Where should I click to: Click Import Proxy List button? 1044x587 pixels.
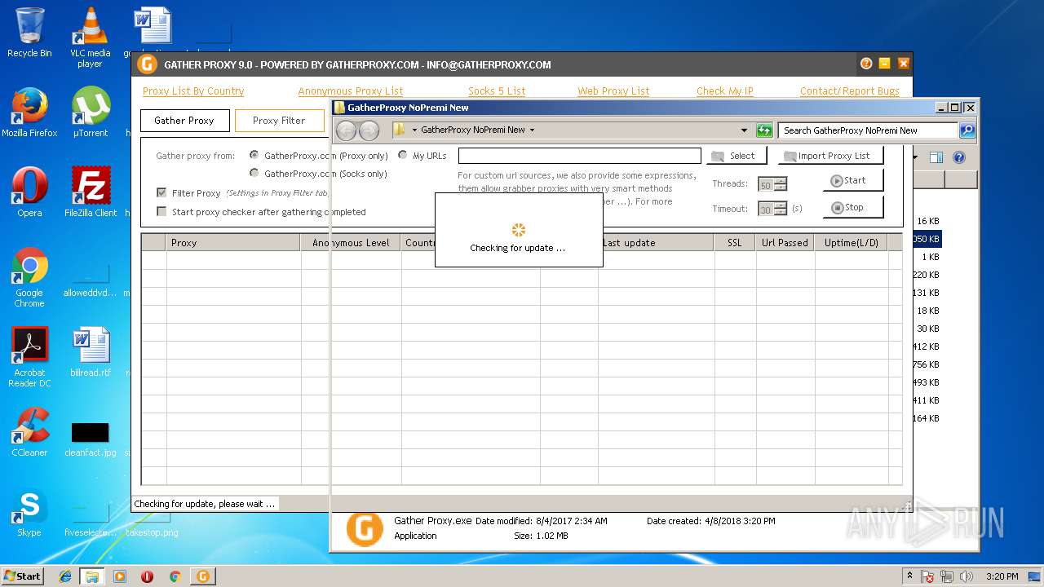(x=830, y=156)
